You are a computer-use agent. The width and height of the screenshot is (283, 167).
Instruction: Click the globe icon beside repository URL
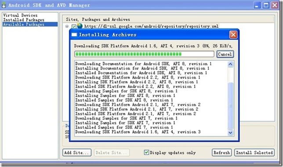(x=80, y=26)
